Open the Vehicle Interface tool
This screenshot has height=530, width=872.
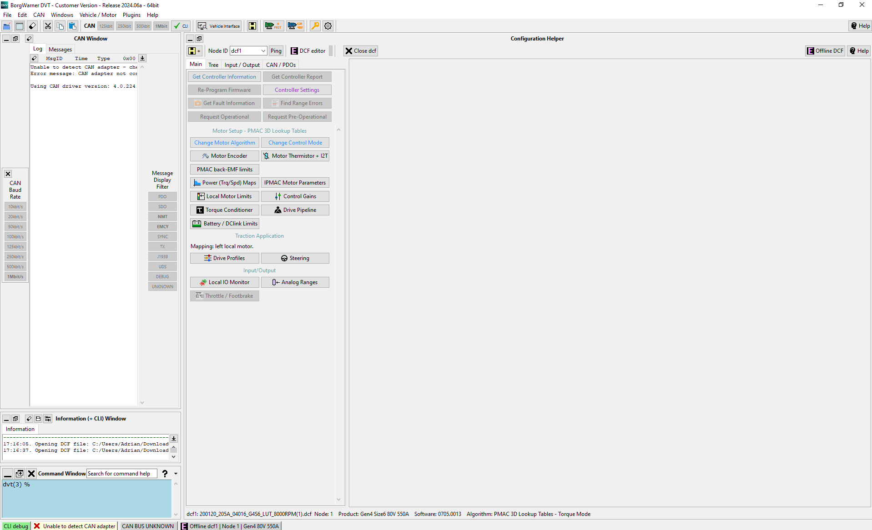click(x=219, y=26)
